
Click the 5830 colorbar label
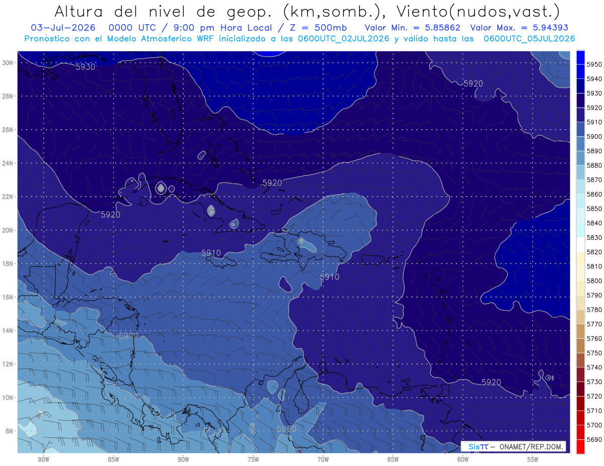pyautogui.click(x=594, y=237)
